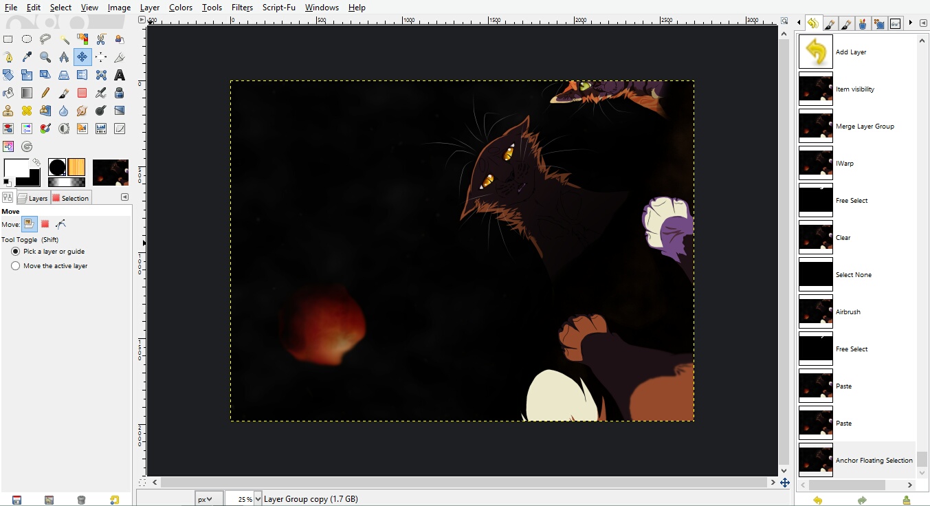Reset tool options to defaults

114,500
